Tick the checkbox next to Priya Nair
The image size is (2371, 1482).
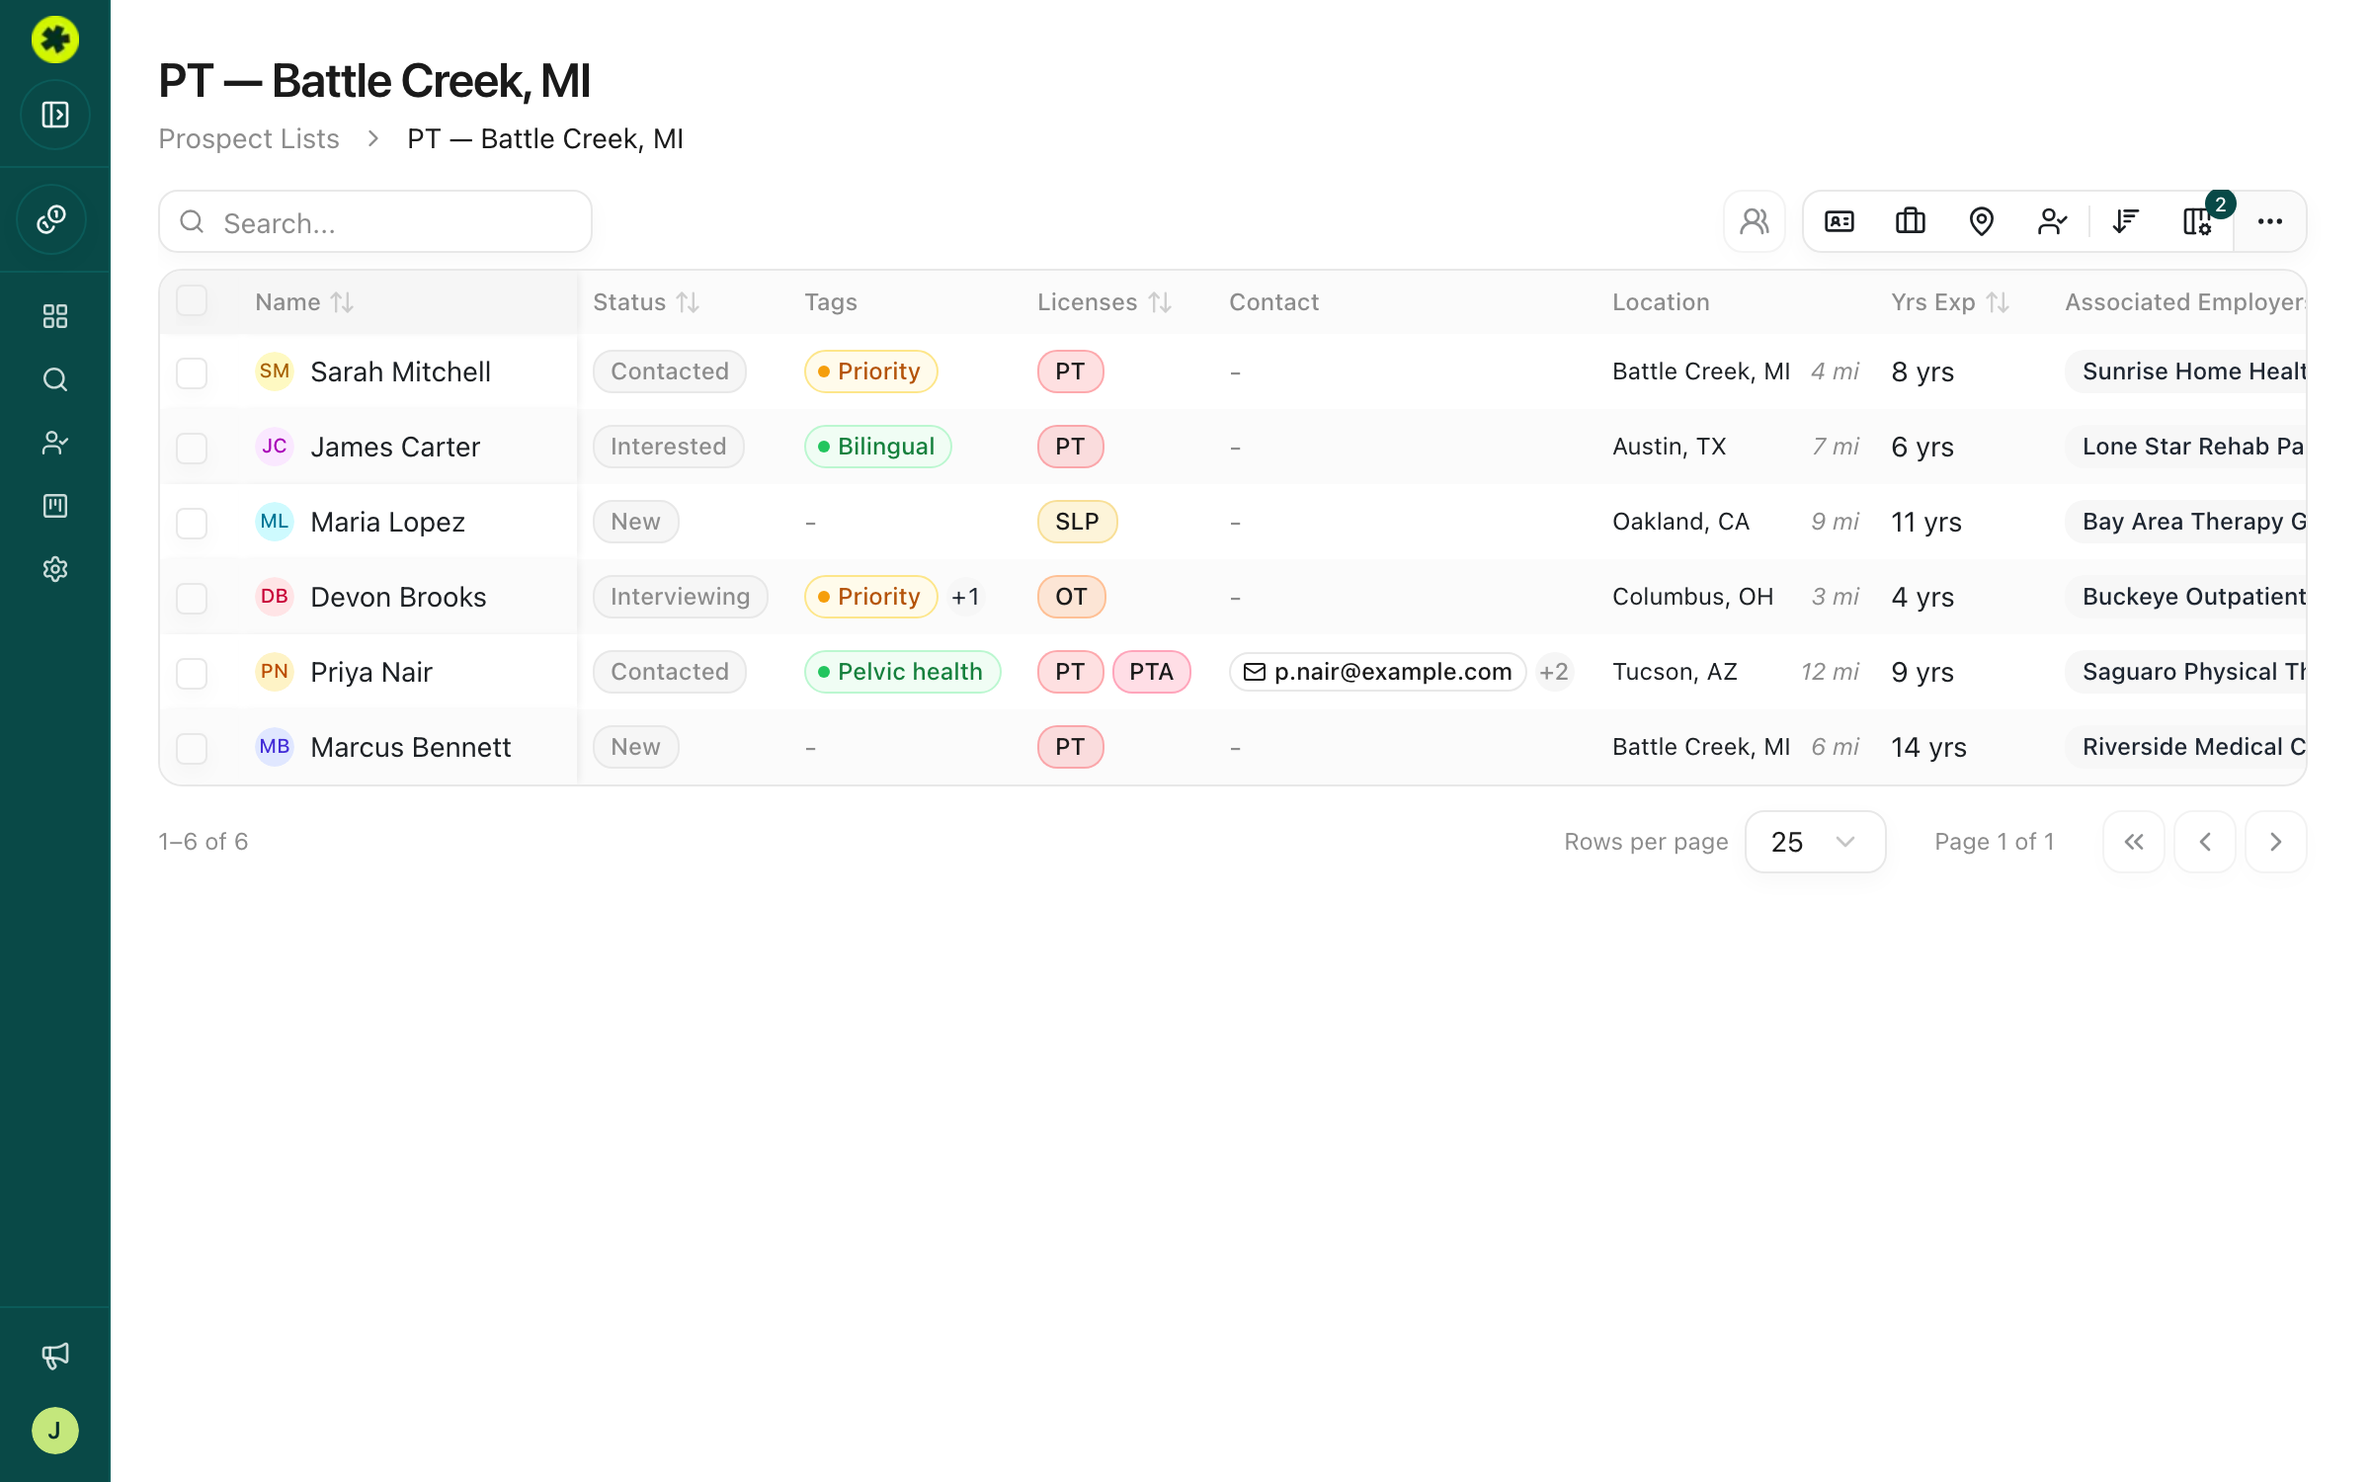[192, 673]
